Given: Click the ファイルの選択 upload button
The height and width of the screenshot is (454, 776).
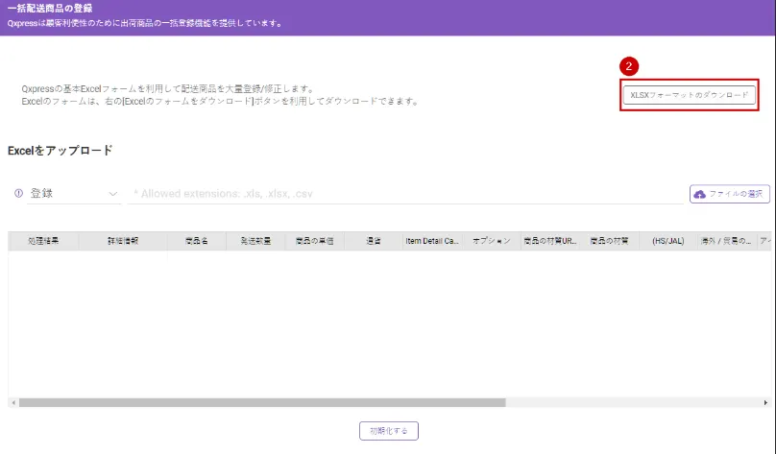Looking at the screenshot, I should click(730, 194).
